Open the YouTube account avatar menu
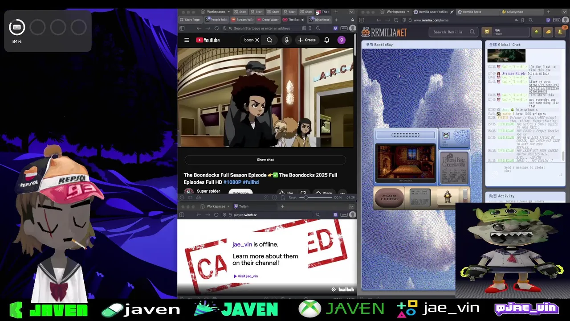The image size is (570, 321). tap(342, 40)
